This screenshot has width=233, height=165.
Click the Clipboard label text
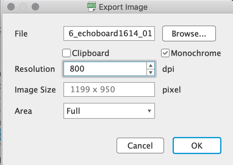point(91,53)
